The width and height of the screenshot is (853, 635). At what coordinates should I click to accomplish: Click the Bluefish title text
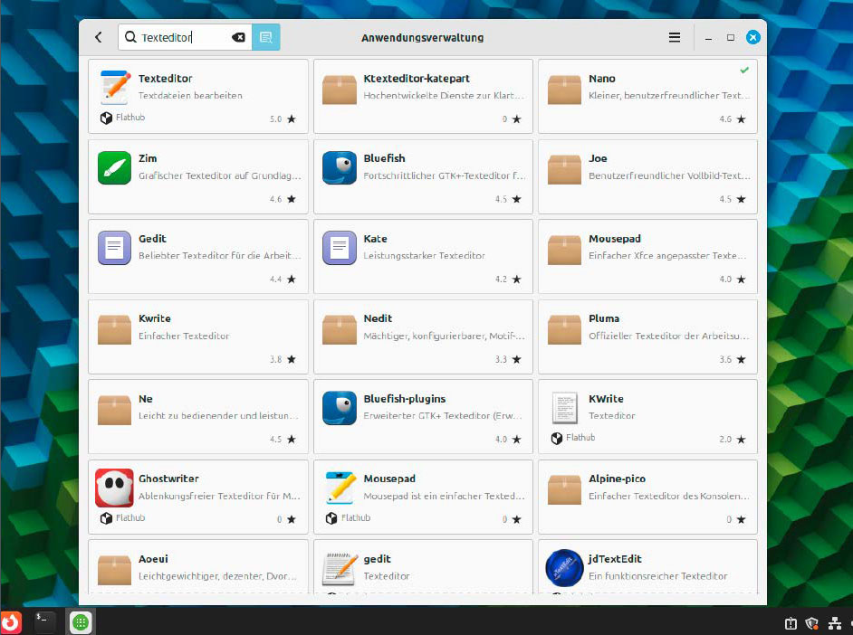pyautogui.click(x=384, y=158)
